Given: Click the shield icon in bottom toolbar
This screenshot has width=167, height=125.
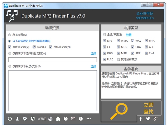Looking at the screenshot, I should 33,119.
